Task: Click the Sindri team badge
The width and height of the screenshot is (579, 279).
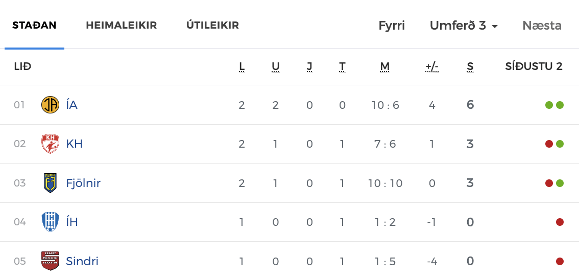Action: coord(50,261)
